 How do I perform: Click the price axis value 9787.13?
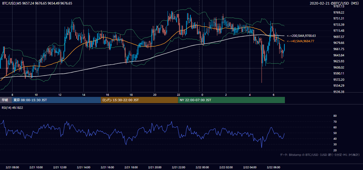tap(339, 6)
